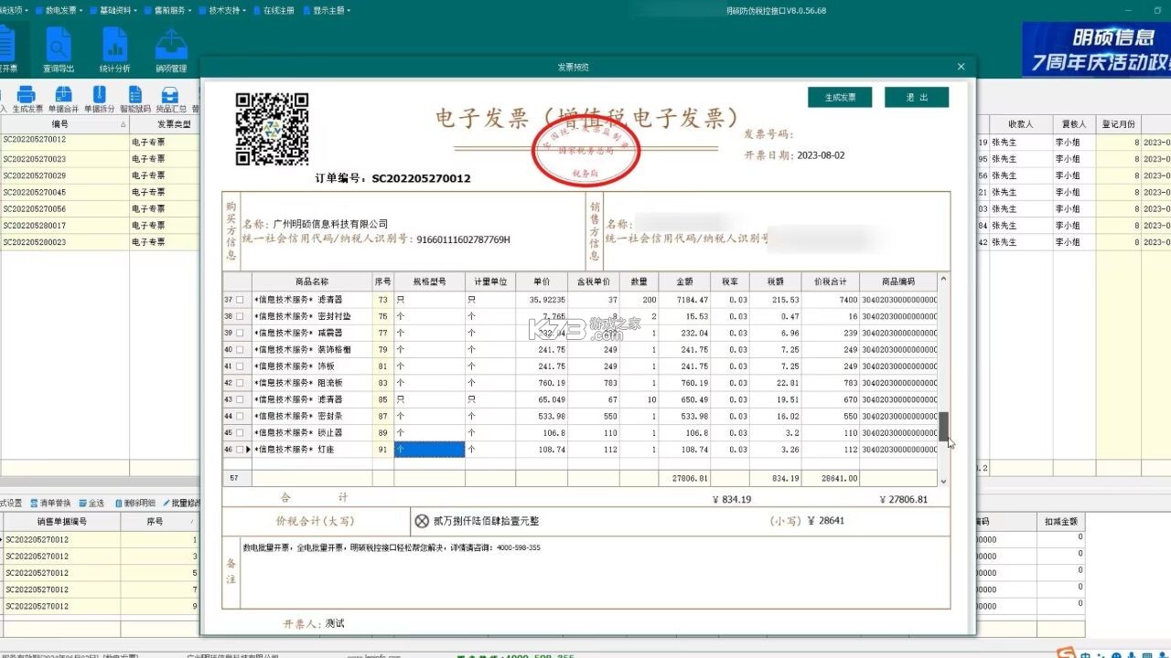Click the 复核人 column header in background
This screenshot has height=658, width=1171.
coord(1073,123)
